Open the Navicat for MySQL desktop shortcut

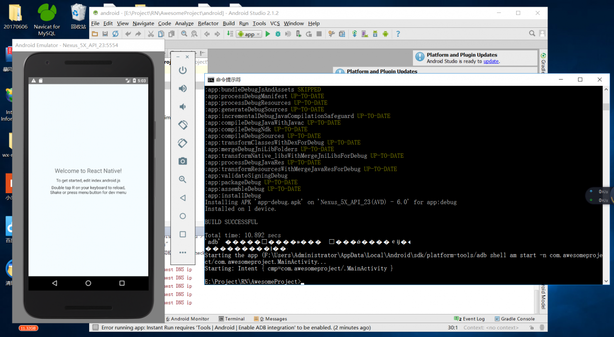point(47,20)
